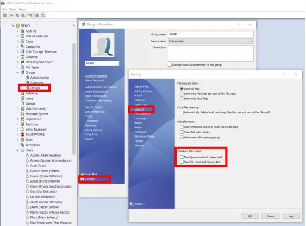Open the File menu
This screenshot has width=306, height=226.
coord(4,9)
